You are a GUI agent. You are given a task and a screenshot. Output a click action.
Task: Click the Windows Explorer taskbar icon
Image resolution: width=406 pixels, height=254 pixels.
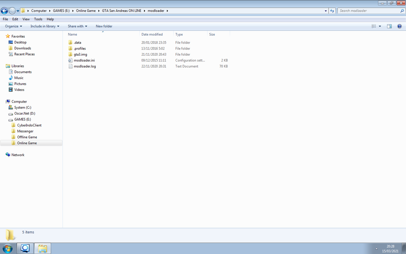(x=43, y=248)
